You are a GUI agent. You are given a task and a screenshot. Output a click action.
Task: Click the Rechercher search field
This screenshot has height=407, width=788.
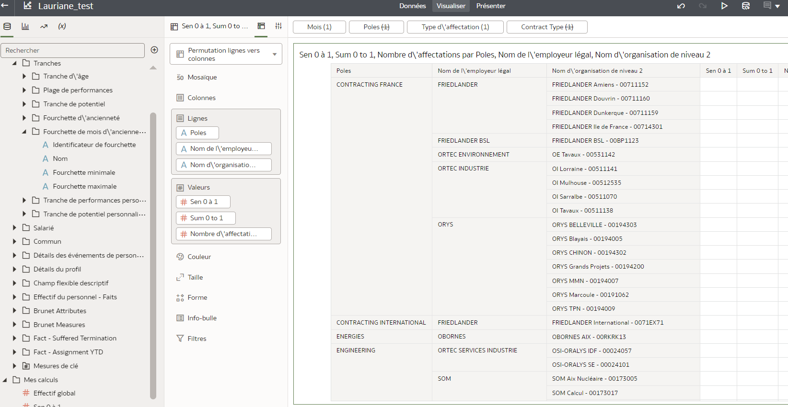(73, 50)
